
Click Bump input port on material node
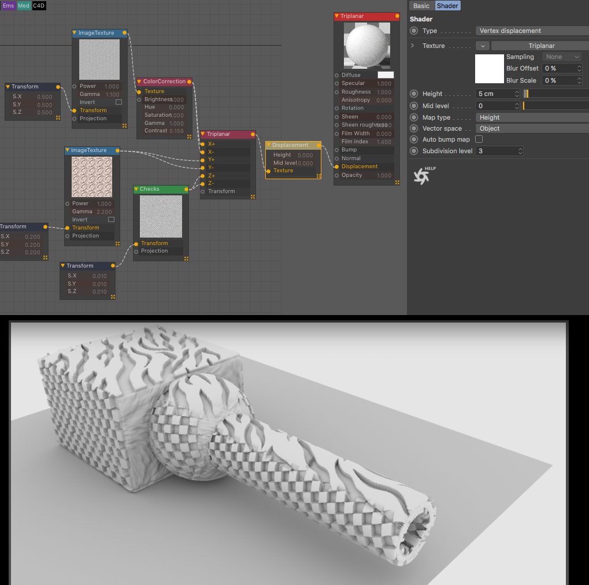click(x=336, y=150)
